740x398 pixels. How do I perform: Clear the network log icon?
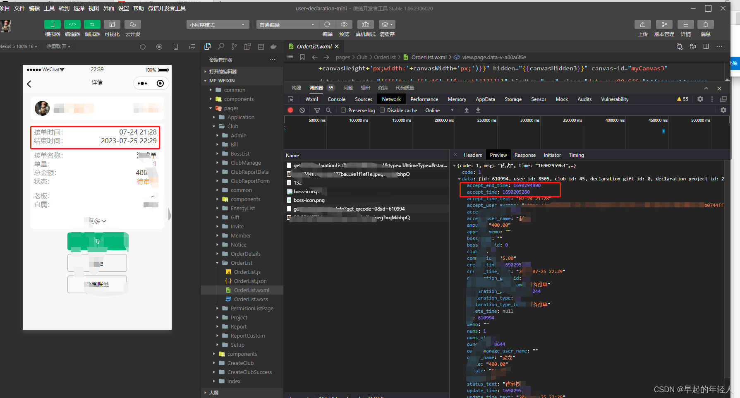[x=302, y=110]
